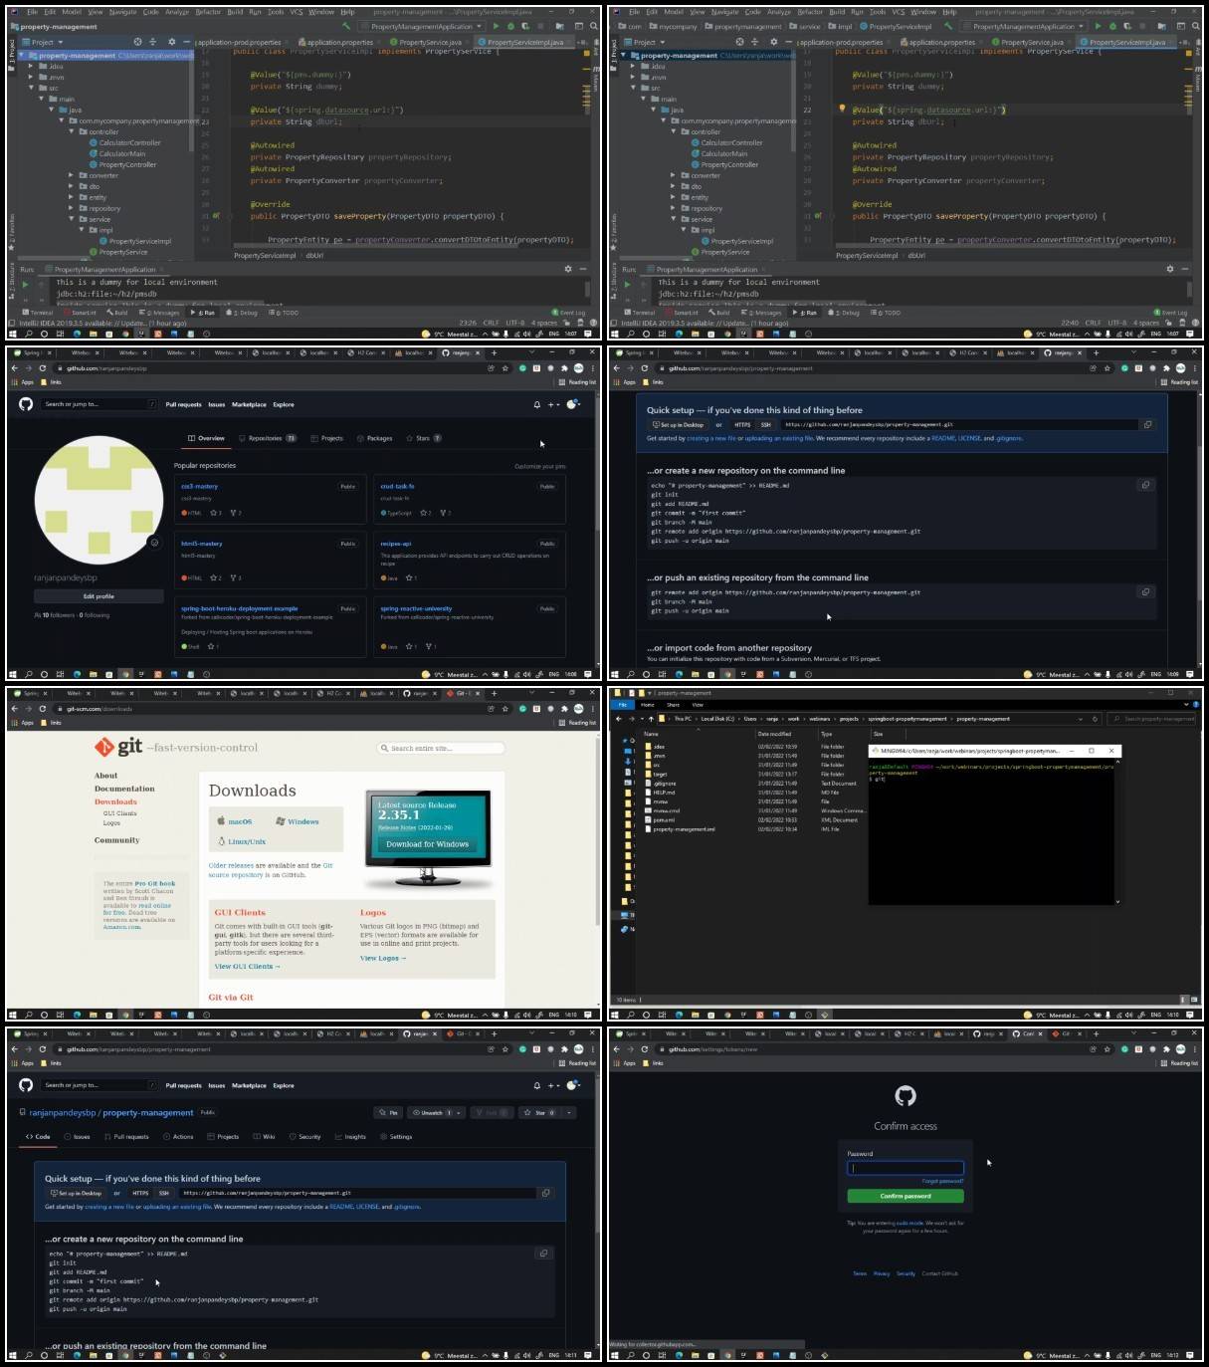Toggle the Star button on the repository
This screenshot has width=1209, height=1367.
[x=540, y=1112]
